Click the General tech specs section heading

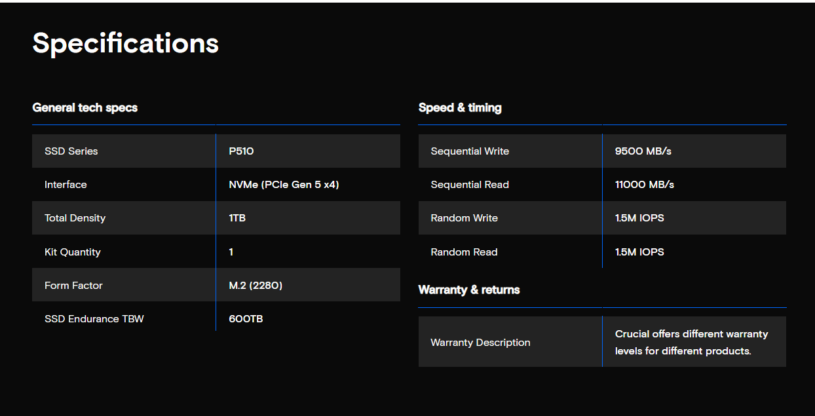coord(85,107)
